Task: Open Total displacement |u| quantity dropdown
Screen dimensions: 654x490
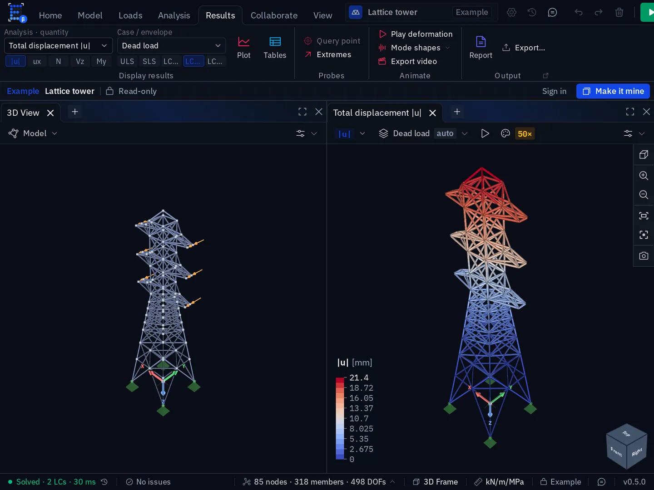Action: click(x=58, y=45)
